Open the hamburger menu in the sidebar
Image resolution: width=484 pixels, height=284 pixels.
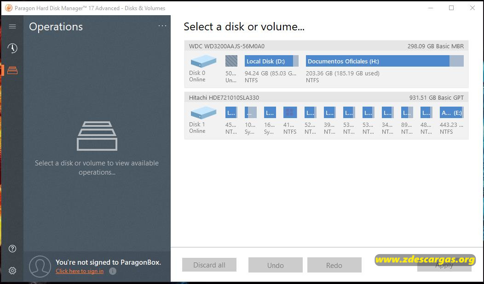12,27
